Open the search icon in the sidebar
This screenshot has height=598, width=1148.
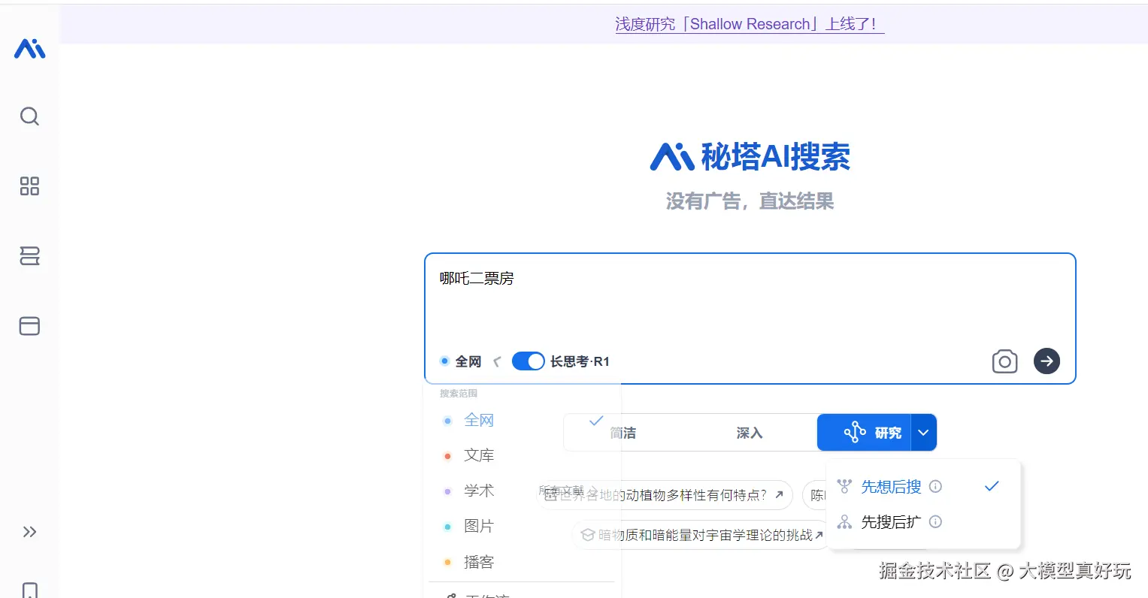29,116
